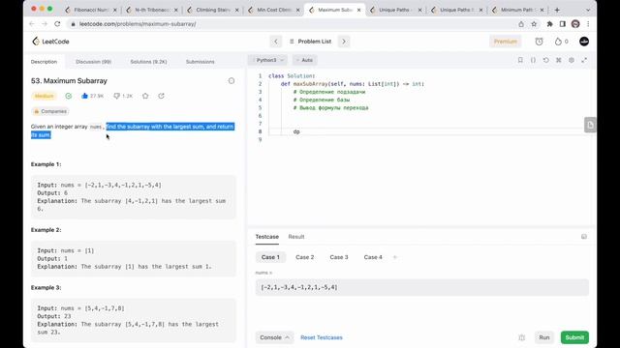Click the Medium difficulty badge
The width and height of the screenshot is (620, 348).
click(x=44, y=96)
